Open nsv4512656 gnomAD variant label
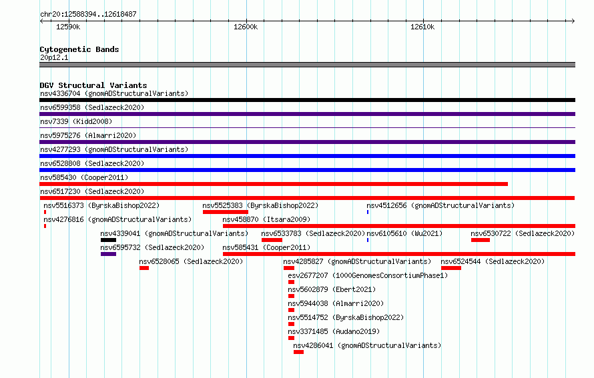Screen dimensions: 594x378 tap(440, 205)
